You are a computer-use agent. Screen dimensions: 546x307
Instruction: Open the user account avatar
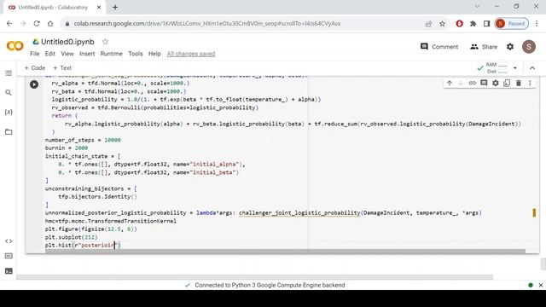pos(529,47)
